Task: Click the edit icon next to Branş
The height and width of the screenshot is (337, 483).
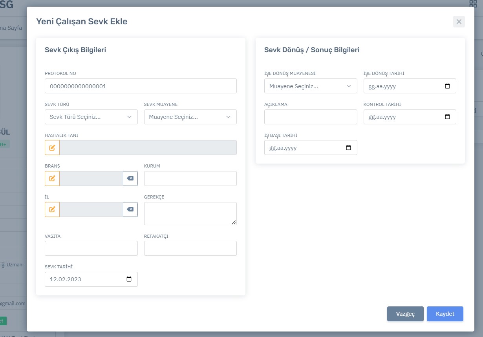Action: point(52,179)
